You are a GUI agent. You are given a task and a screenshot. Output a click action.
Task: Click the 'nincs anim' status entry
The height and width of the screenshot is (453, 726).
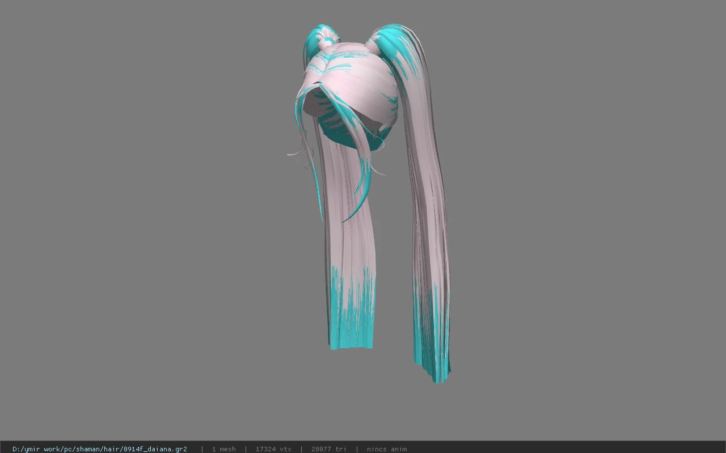[x=387, y=449]
